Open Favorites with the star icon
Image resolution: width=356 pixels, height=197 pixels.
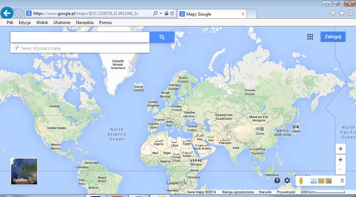tap(342, 13)
